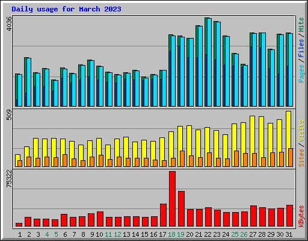Click day 1 on the x-axis
Viewport: 308px width, 241px height.
tap(20, 234)
